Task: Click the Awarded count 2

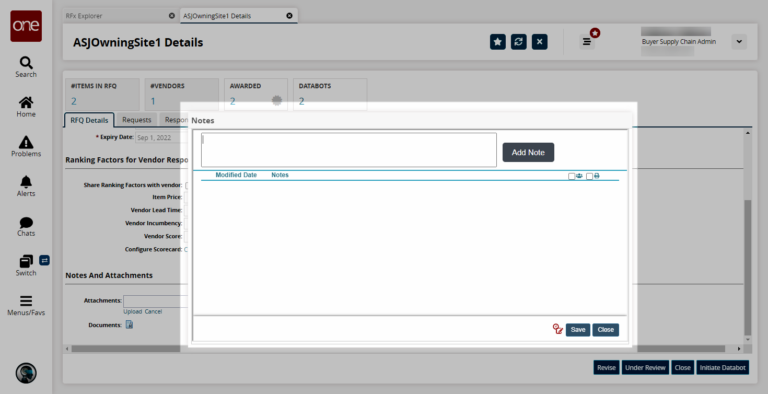Action: [232, 101]
